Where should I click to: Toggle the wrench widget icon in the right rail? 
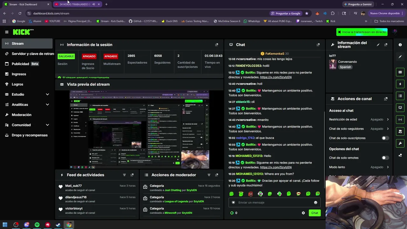(400, 143)
